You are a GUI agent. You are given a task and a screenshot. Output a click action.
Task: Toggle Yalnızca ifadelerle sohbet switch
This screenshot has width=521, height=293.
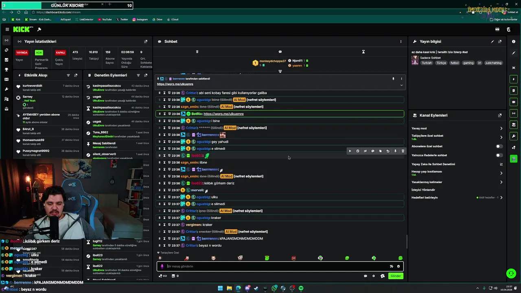[x=499, y=155]
